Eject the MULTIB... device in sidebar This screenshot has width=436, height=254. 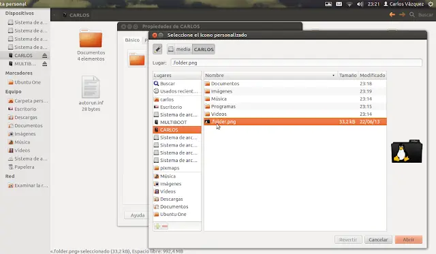pyautogui.click(x=44, y=64)
